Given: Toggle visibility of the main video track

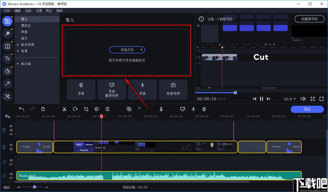Looking at the screenshot, I should 11,145.
